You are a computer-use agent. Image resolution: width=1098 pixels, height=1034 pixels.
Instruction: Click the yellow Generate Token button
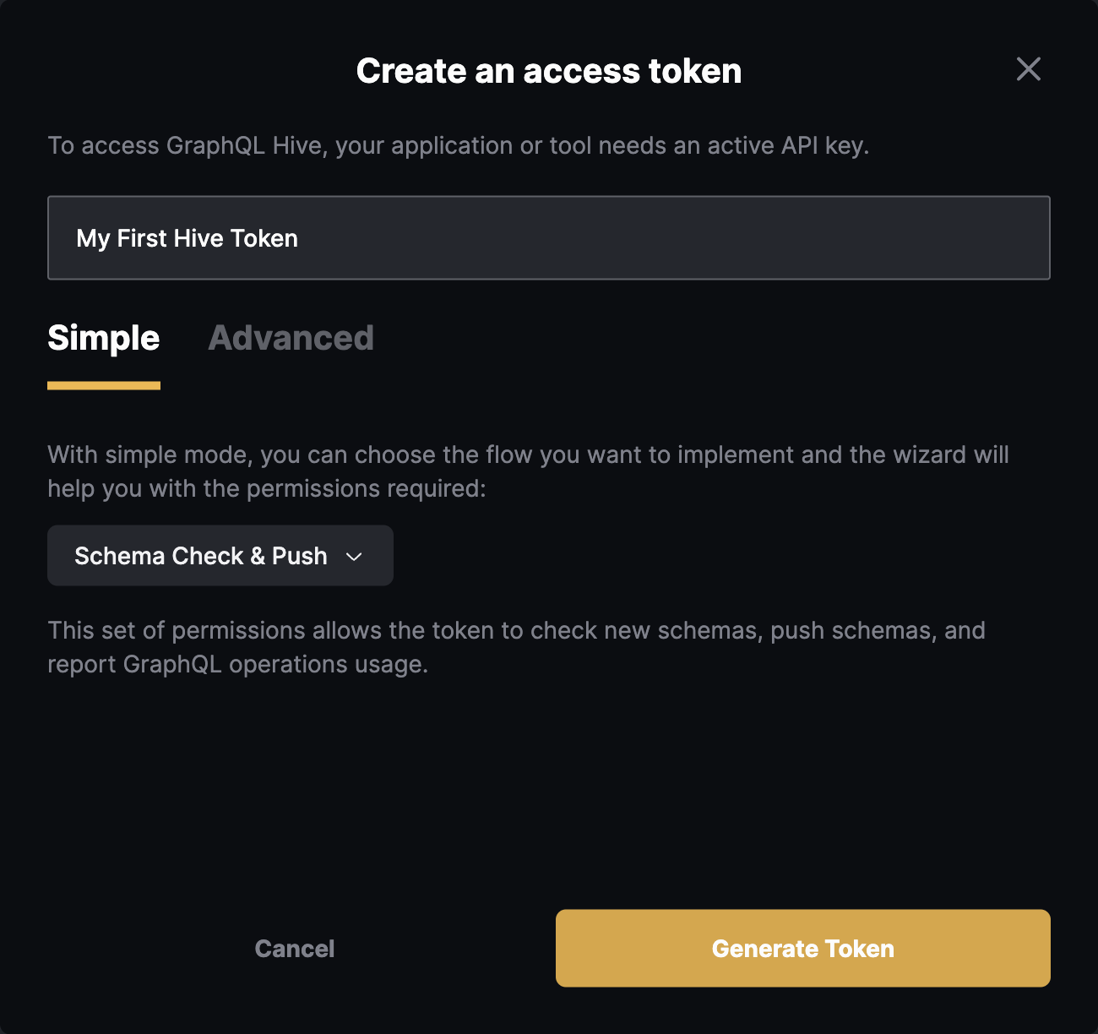(802, 948)
